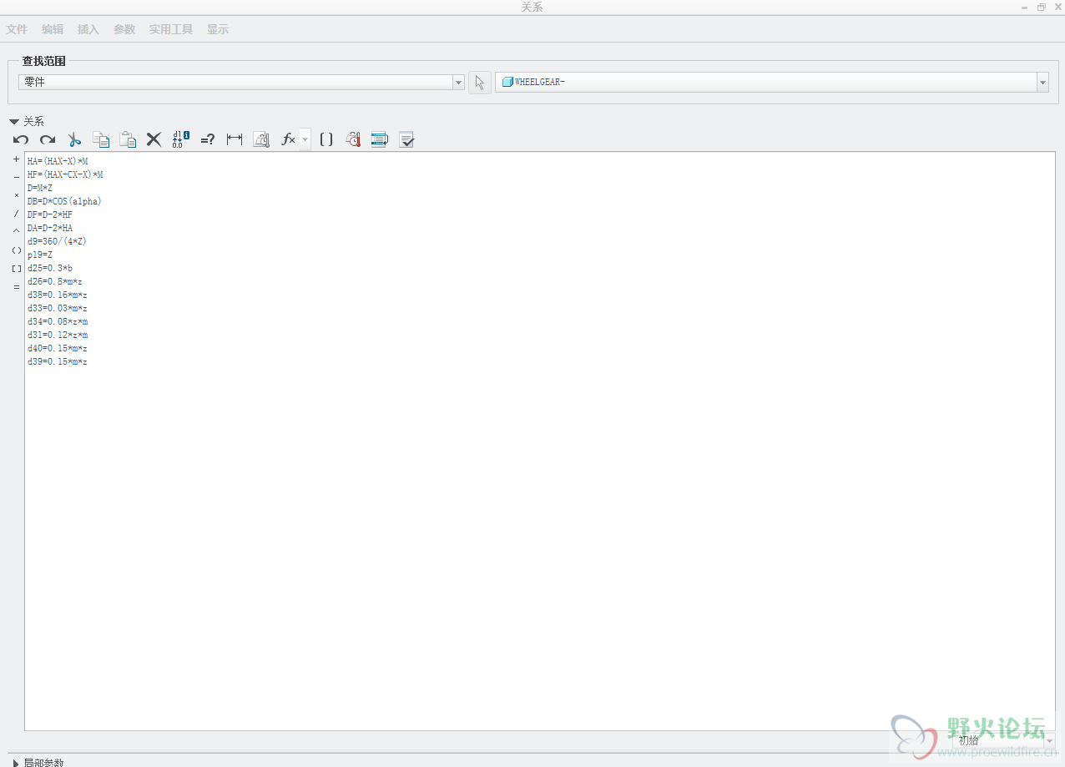Verify relations with checkmark icon

(x=406, y=139)
